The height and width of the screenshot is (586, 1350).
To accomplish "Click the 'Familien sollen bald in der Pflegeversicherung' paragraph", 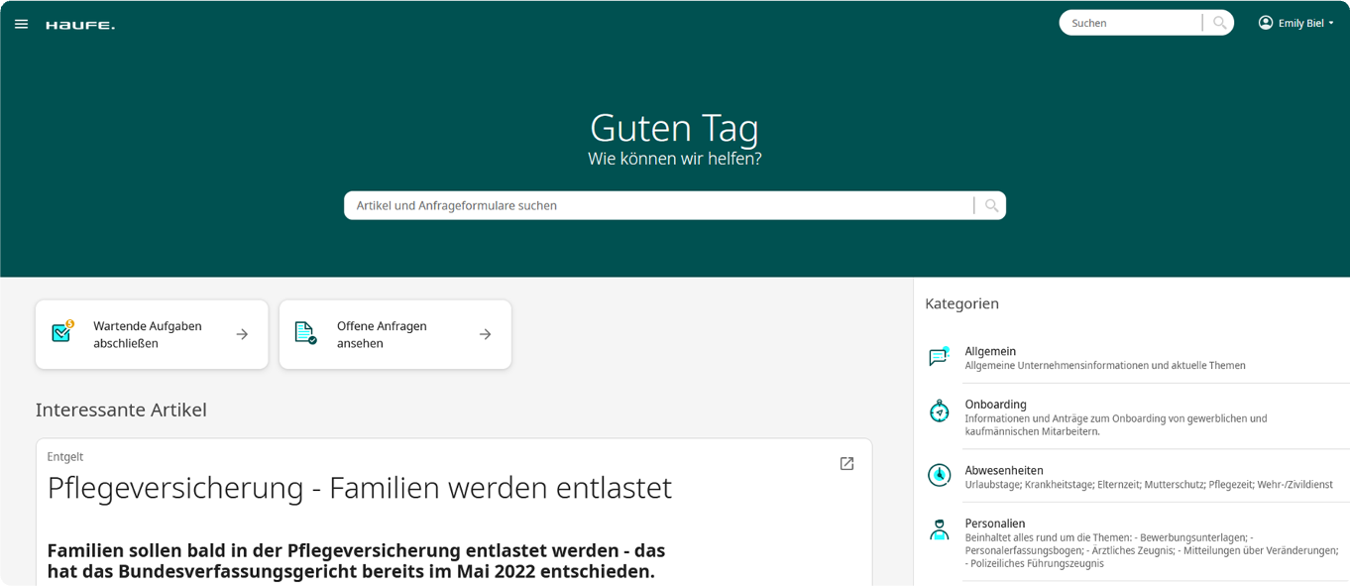I will [356, 561].
